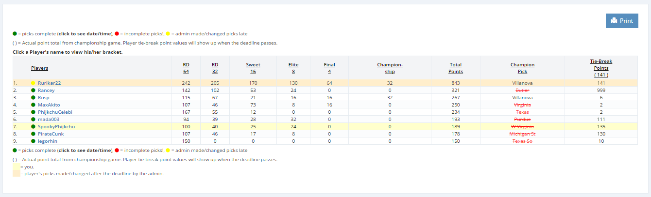Sort by Total Points column header
This screenshot has height=197, width=651.
456,68
